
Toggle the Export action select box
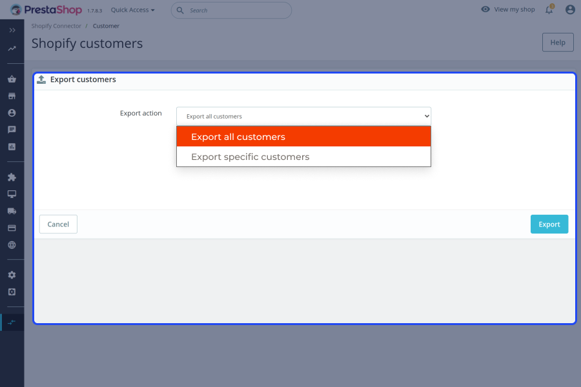(x=303, y=116)
